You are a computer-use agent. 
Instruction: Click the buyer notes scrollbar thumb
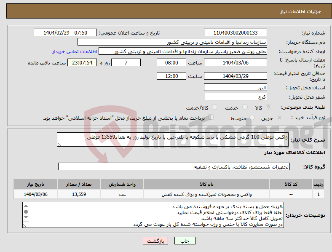[x=26, y=212]
